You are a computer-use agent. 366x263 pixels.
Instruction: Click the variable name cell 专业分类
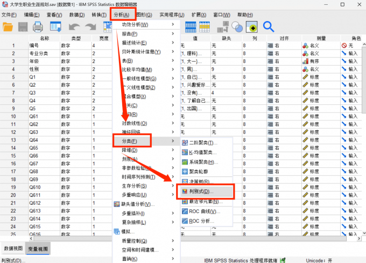44,54
